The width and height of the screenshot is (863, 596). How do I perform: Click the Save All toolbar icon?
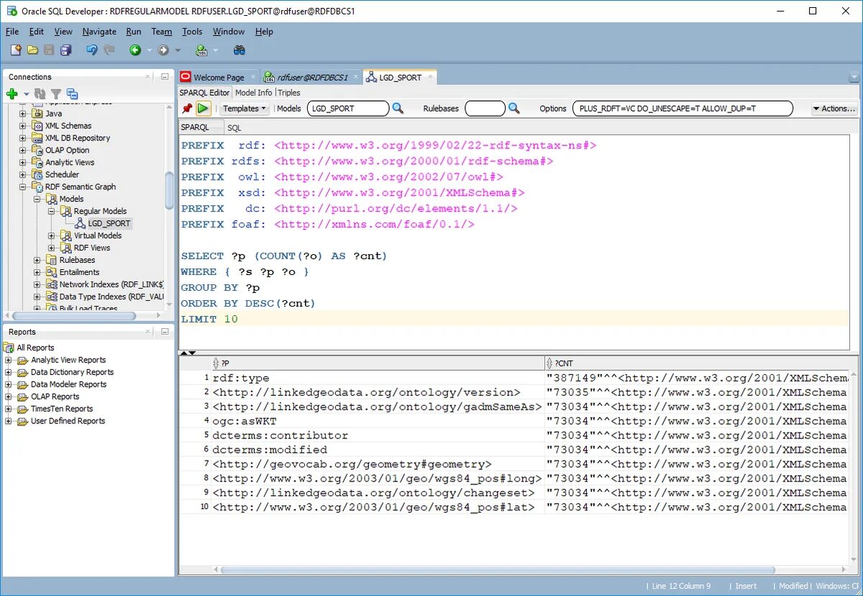[x=66, y=50]
